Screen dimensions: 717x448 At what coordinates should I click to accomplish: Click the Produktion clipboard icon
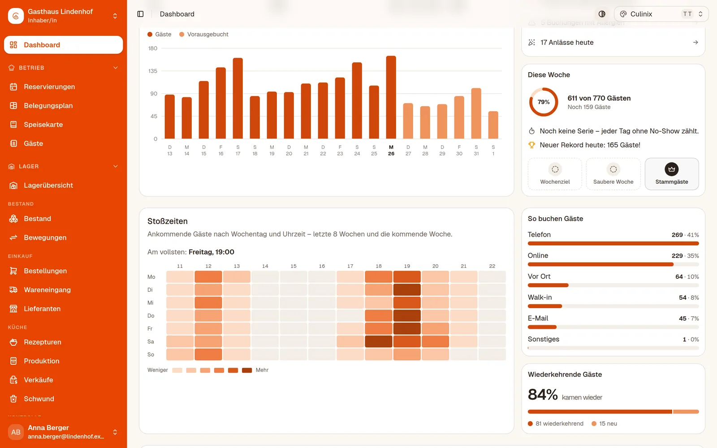coord(13,361)
